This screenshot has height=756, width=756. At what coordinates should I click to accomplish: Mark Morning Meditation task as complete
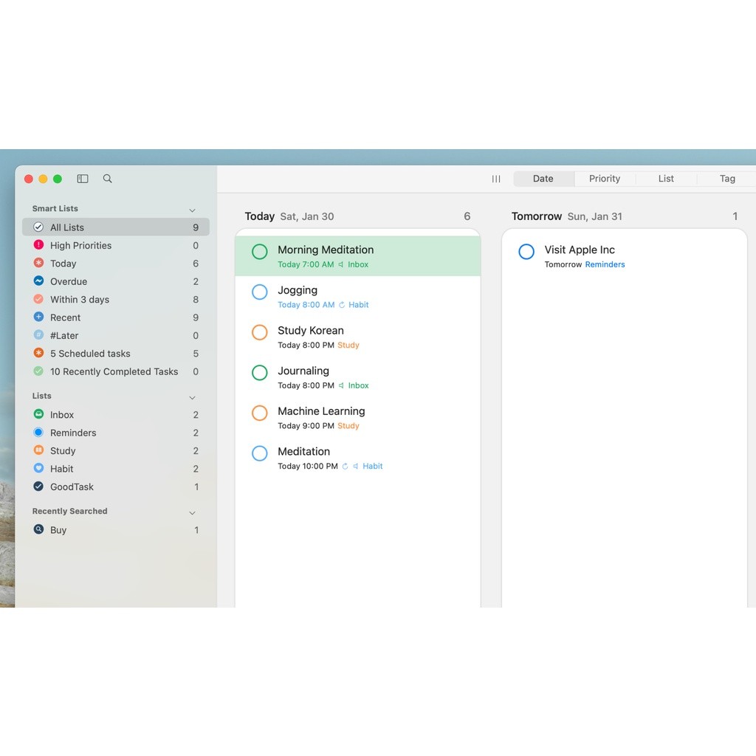click(260, 252)
